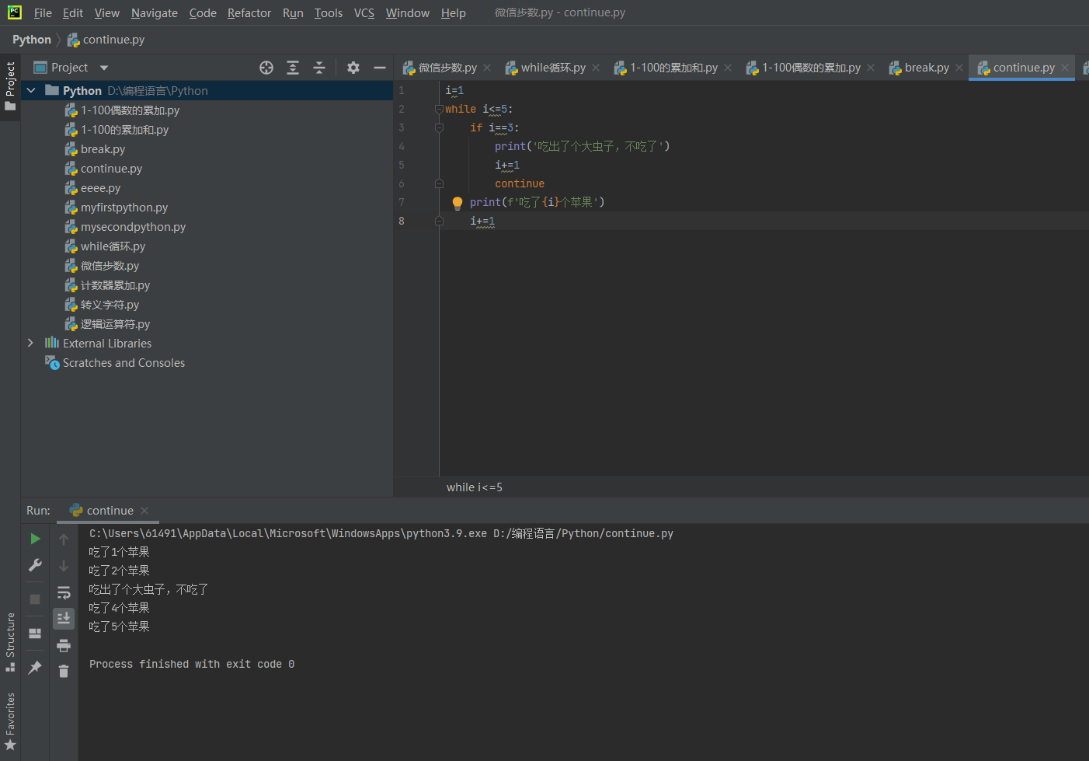Click the Locate file target icon
This screenshot has width=1089, height=761.
[266, 68]
